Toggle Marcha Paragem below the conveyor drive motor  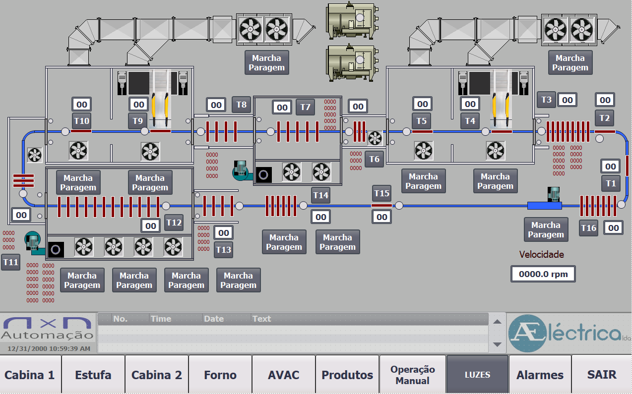pyautogui.click(x=546, y=230)
